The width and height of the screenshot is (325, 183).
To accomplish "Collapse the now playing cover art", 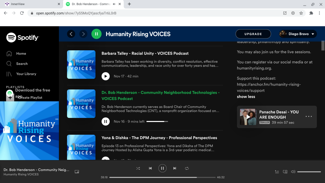I will coord(57,119).
